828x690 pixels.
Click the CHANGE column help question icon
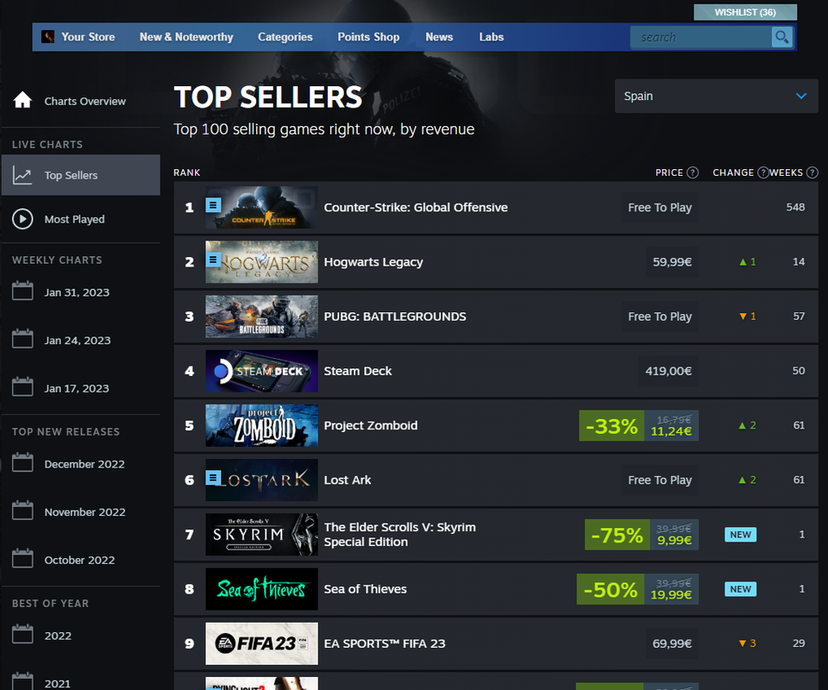(x=762, y=172)
